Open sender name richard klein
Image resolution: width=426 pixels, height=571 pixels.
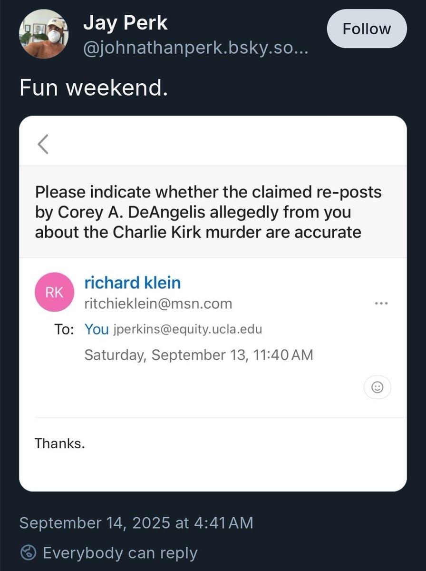tap(133, 283)
